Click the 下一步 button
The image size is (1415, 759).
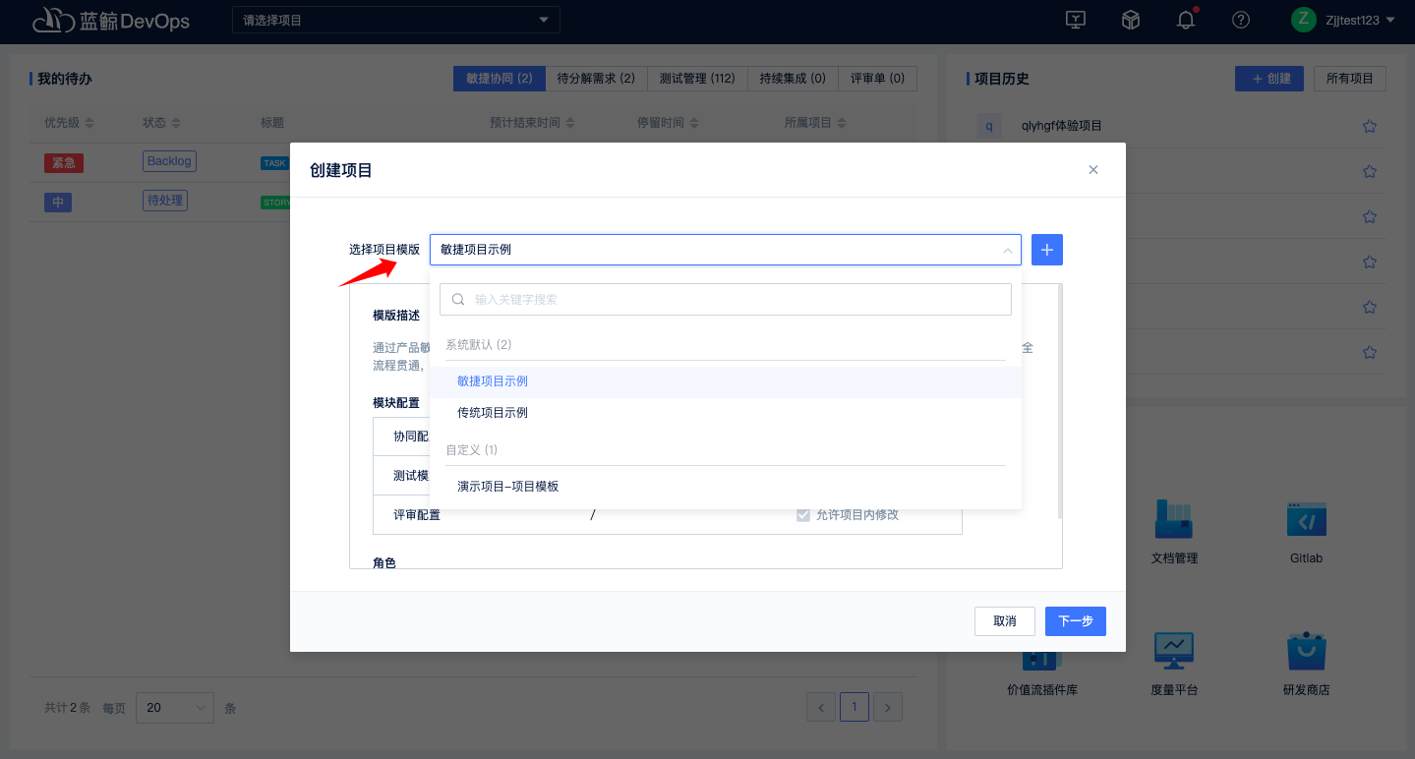click(x=1076, y=621)
